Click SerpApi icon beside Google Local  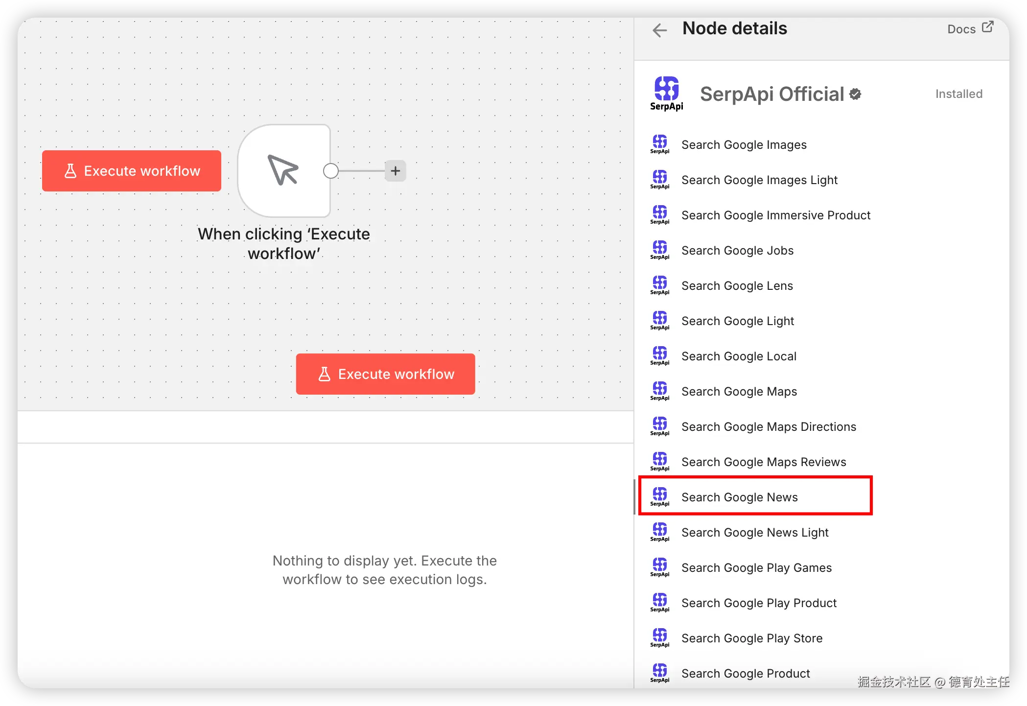tap(660, 355)
